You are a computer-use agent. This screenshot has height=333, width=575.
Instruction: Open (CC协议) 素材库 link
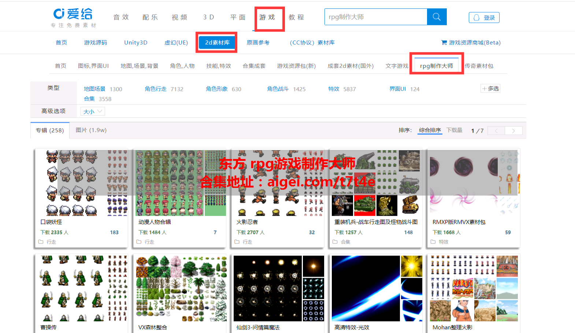tap(312, 42)
